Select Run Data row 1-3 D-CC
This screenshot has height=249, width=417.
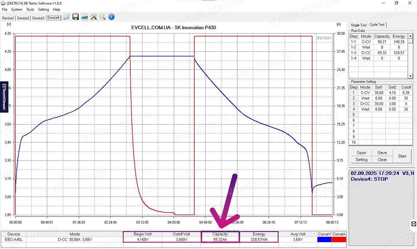coord(378,53)
